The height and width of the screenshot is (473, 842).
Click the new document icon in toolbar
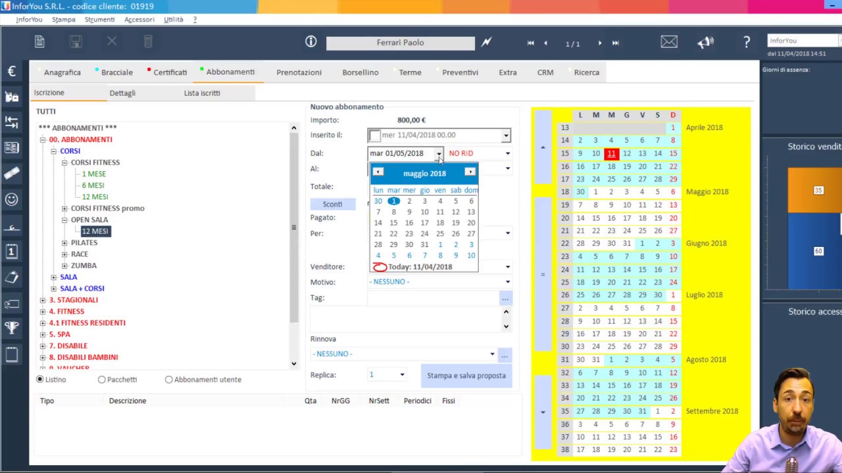click(x=39, y=42)
